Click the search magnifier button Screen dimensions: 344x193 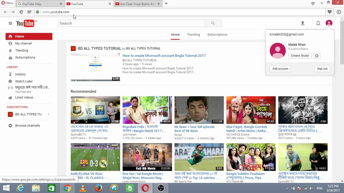[213, 23]
